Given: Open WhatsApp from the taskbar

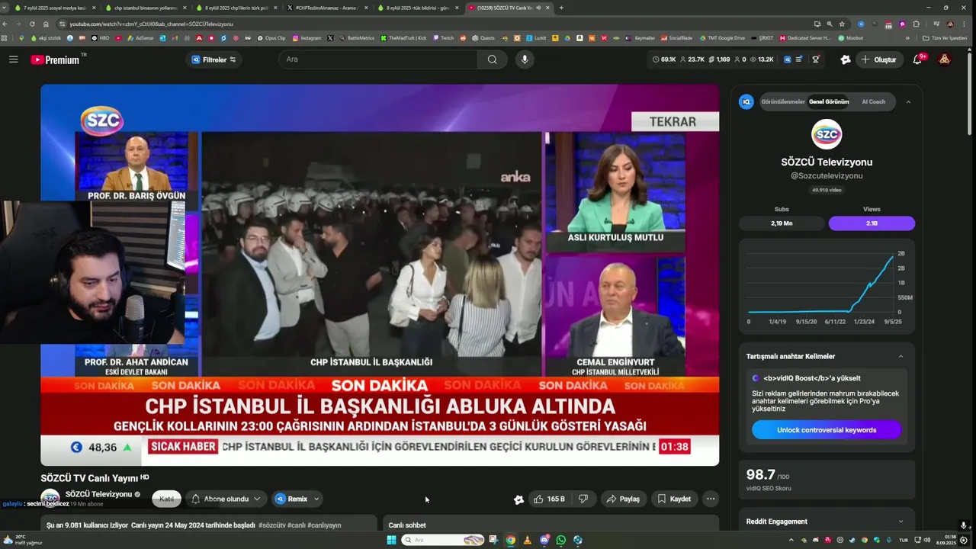Looking at the screenshot, I should 561,540.
